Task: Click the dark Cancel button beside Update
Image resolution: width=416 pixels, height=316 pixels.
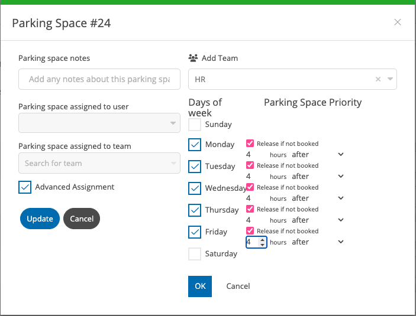Action: [82, 219]
